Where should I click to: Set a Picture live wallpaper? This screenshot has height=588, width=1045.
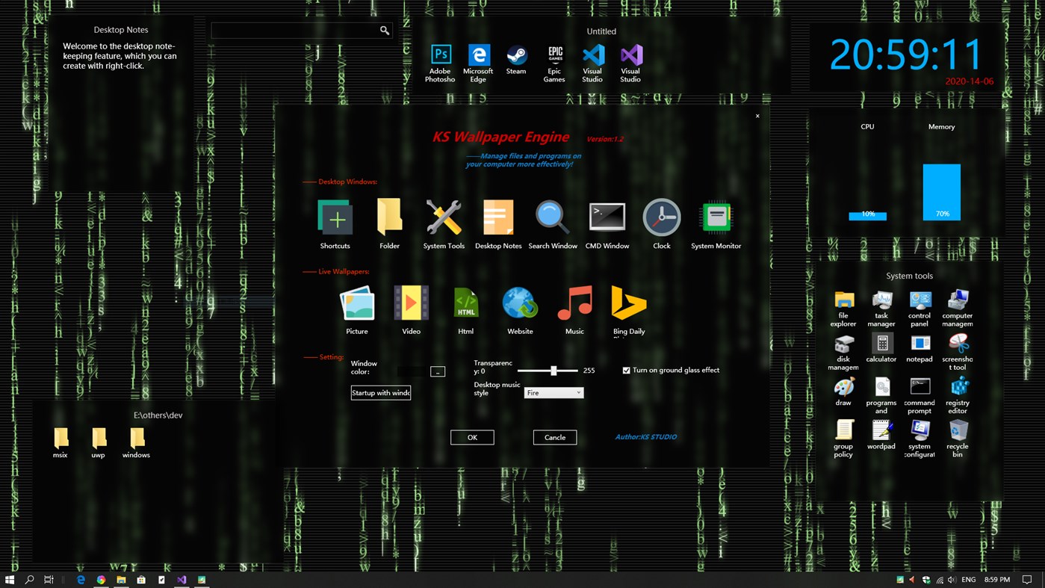click(x=356, y=303)
